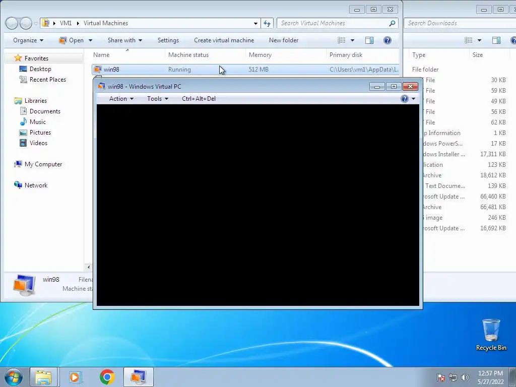Click the 17,311 KB size entry
The image size is (516, 387).
click(493, 154)
